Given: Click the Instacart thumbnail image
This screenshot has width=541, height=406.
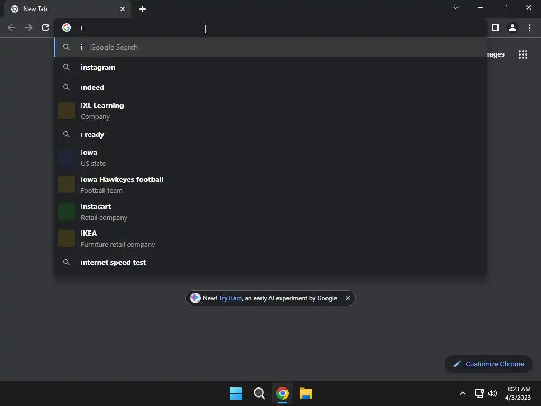Looking at the screenshot, I should (67, 211).
